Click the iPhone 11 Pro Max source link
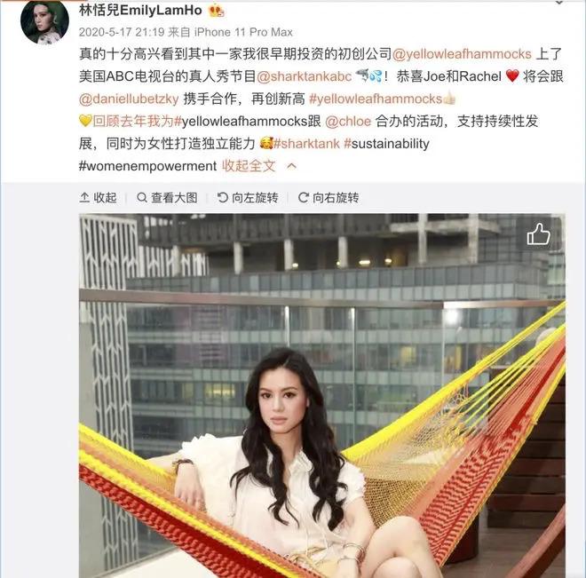The width and height of the screenshot is (586, 578). (243, 32)
